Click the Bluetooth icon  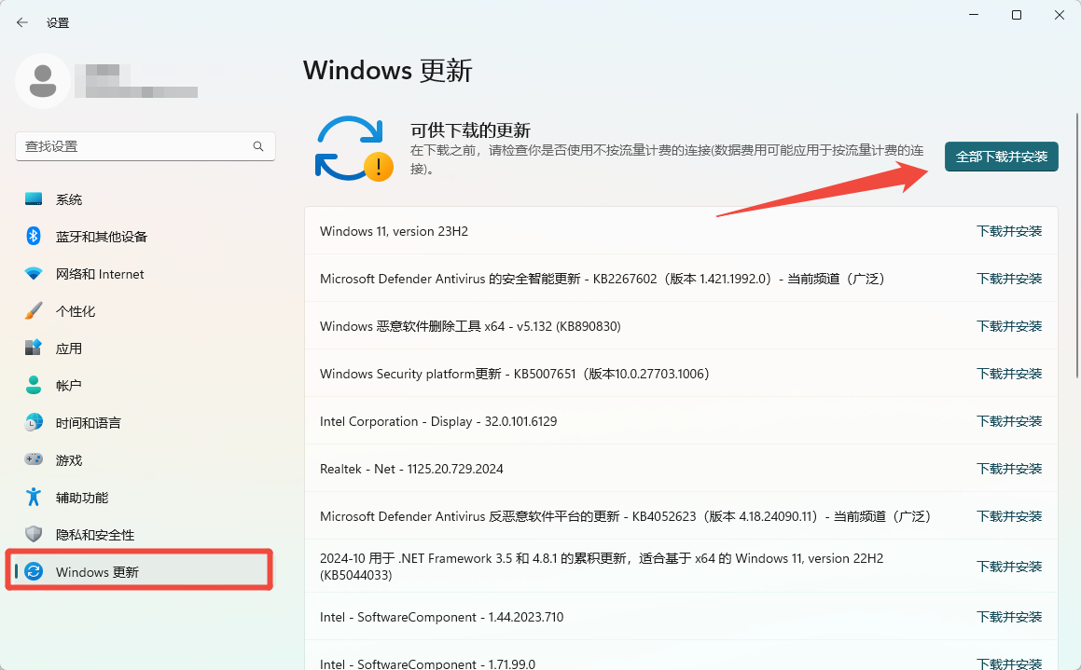33,236
